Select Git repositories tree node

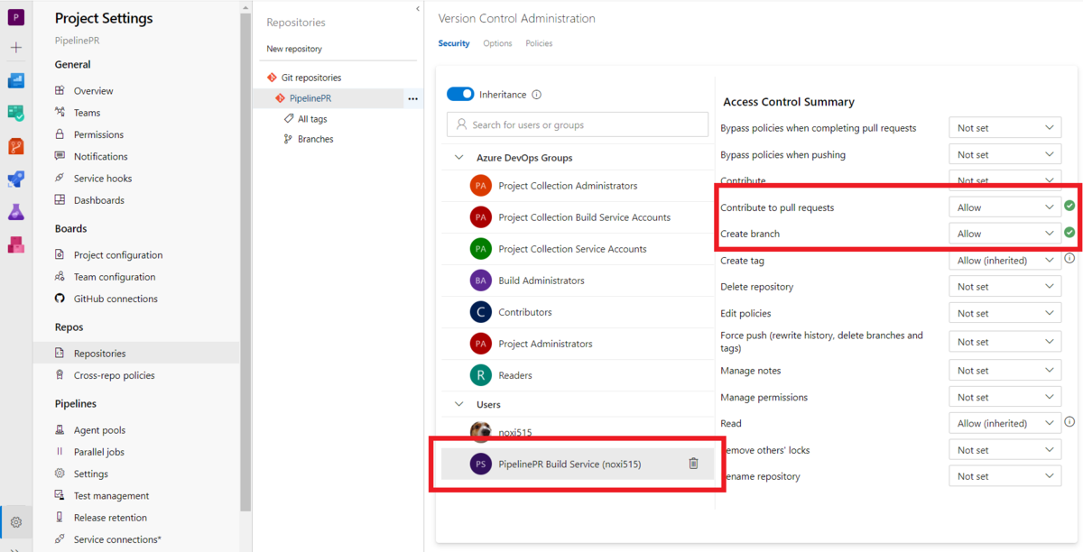[311, 78]
